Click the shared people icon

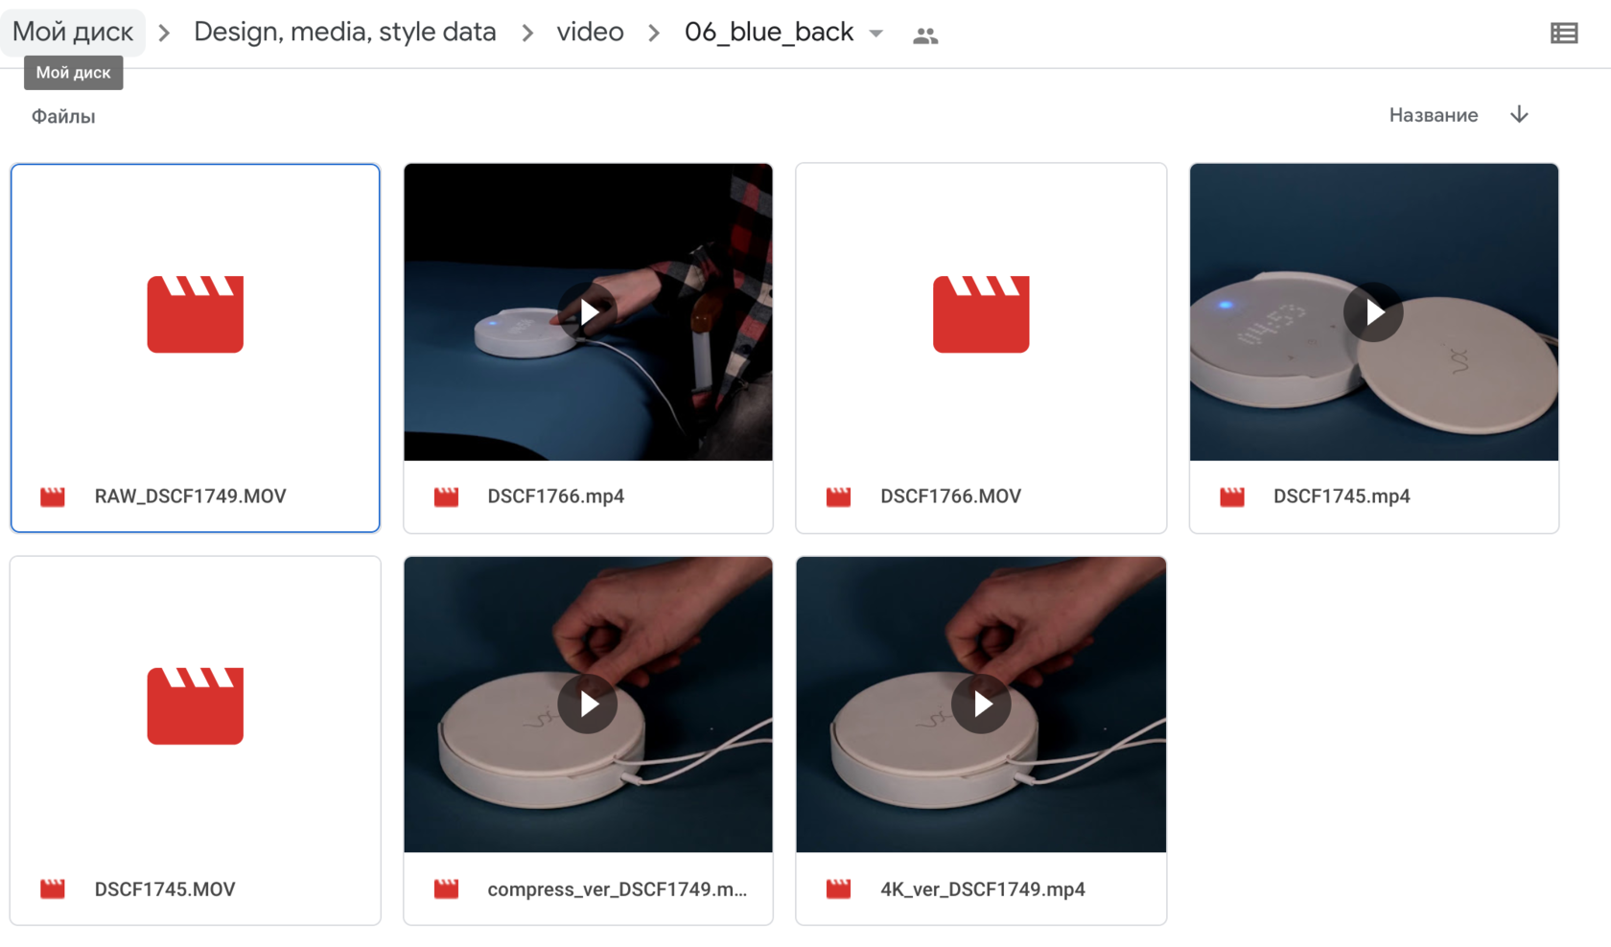[x=925, y=35]
